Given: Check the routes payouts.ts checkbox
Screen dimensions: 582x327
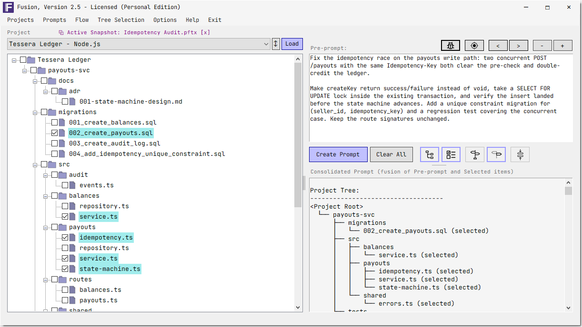Looking at the screenshot, I should click(x=65, y=300).
